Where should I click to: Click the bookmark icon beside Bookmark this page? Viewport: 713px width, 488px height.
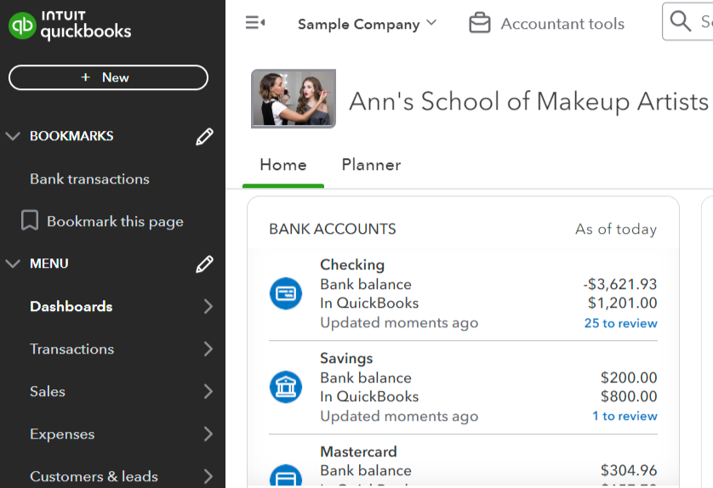pyautogui.click(x=30, y=220)
